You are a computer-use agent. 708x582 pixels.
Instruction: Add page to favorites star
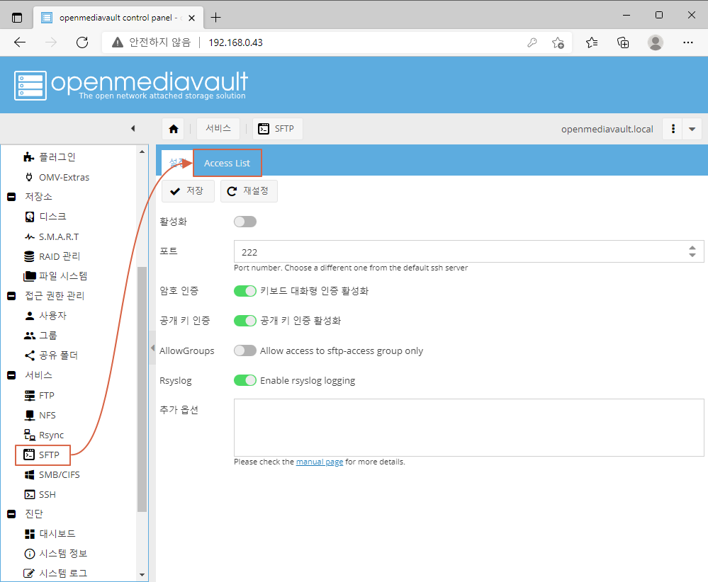click(558, 42)
